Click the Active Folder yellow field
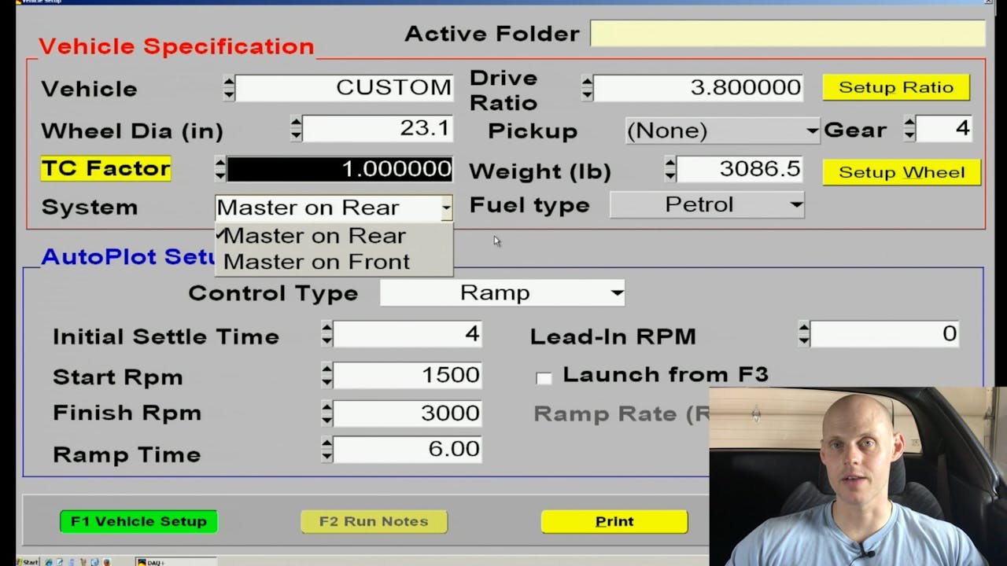 [x=787, y=34]
